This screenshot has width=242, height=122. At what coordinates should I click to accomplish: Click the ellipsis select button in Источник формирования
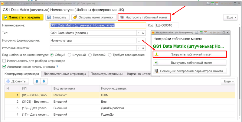[x=139, y=41]
